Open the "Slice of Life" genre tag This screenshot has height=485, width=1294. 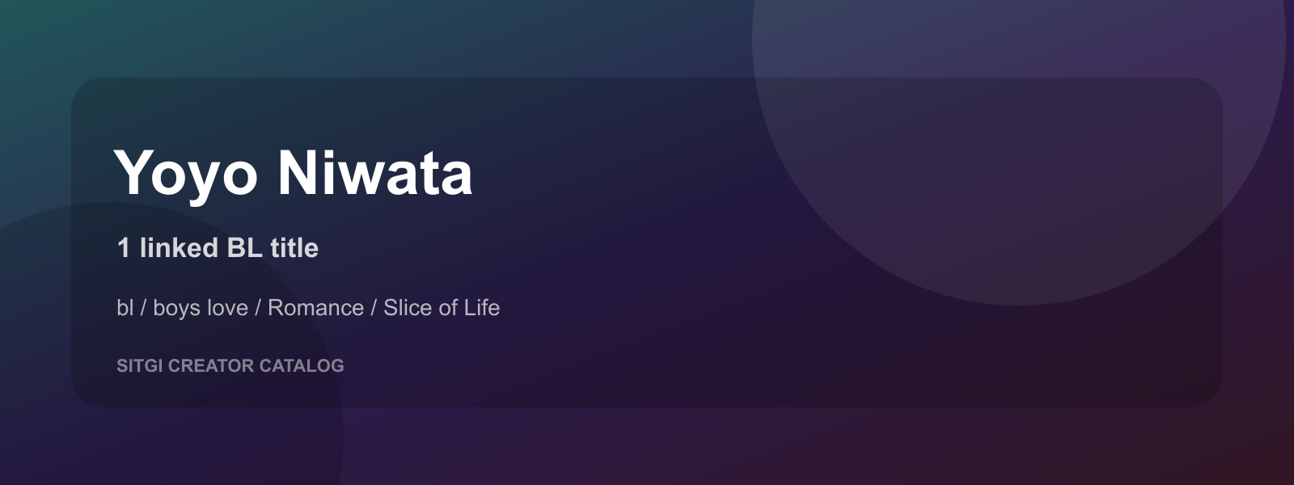pos(442,308)
